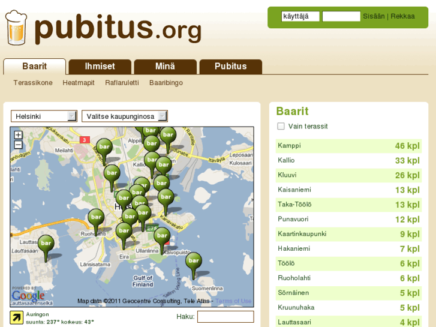
Task: Open the Baaribingo submenu link
Action: 166,83
